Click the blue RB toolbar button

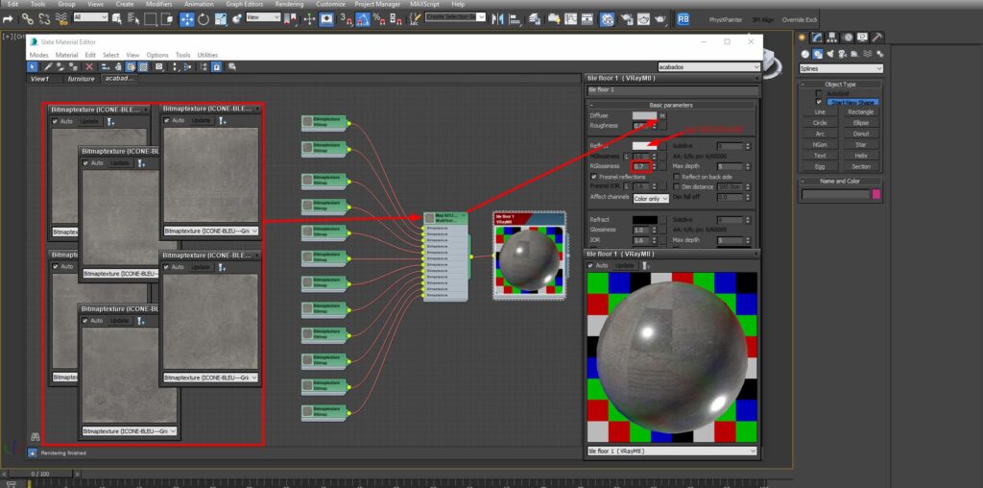[683, 19]
